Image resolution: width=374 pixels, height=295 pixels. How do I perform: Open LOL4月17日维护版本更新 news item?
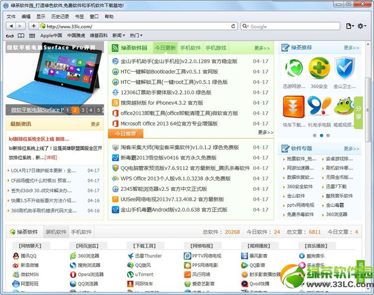[x=43, y=170]
